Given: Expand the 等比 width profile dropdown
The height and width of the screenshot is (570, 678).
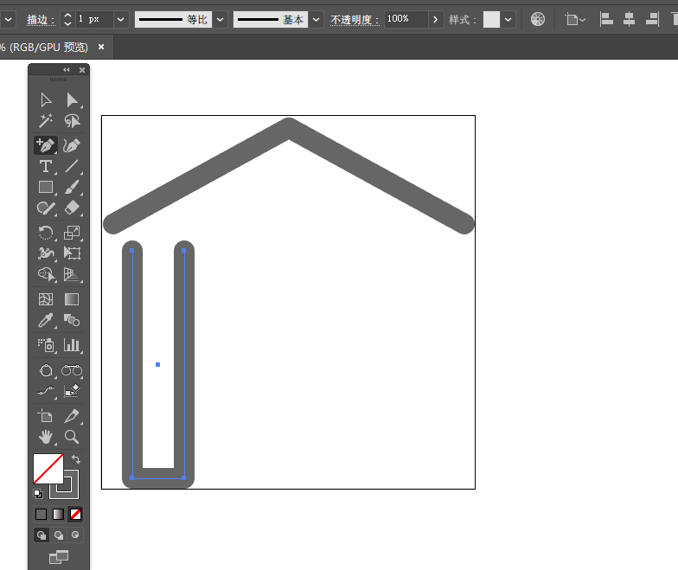Looking at the screenshot, I should pyautogui.click(x=221, y=19).
